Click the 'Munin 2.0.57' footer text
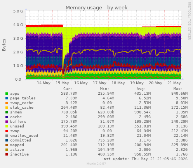The image size is (193, 168). (96, 164)
